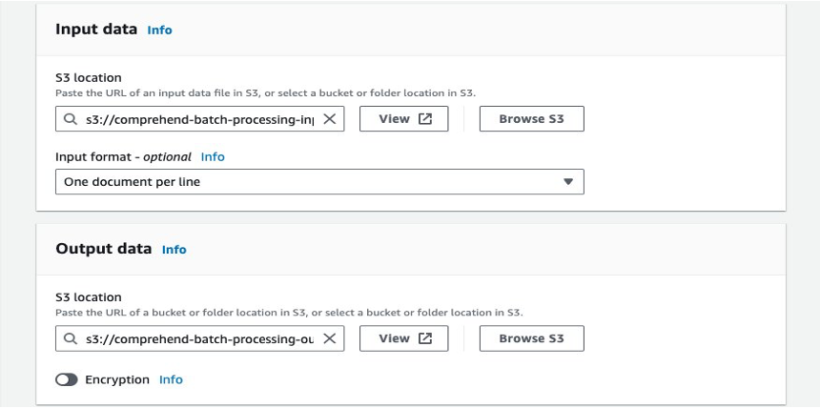View the input S3 location
820x408 pixels.
(x=403, y=119)
